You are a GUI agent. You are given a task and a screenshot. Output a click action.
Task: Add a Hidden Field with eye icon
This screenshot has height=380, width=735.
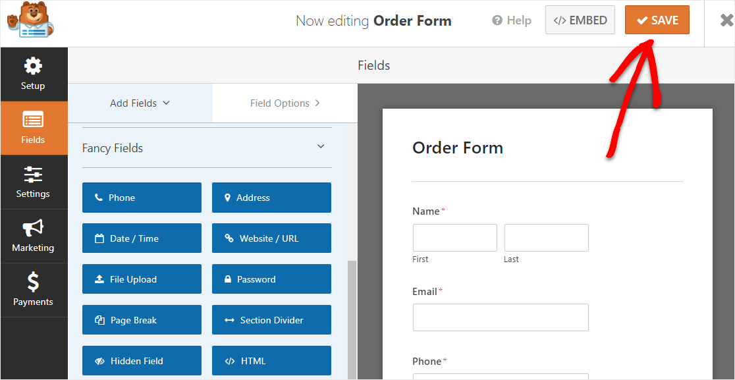pos(142,361)
